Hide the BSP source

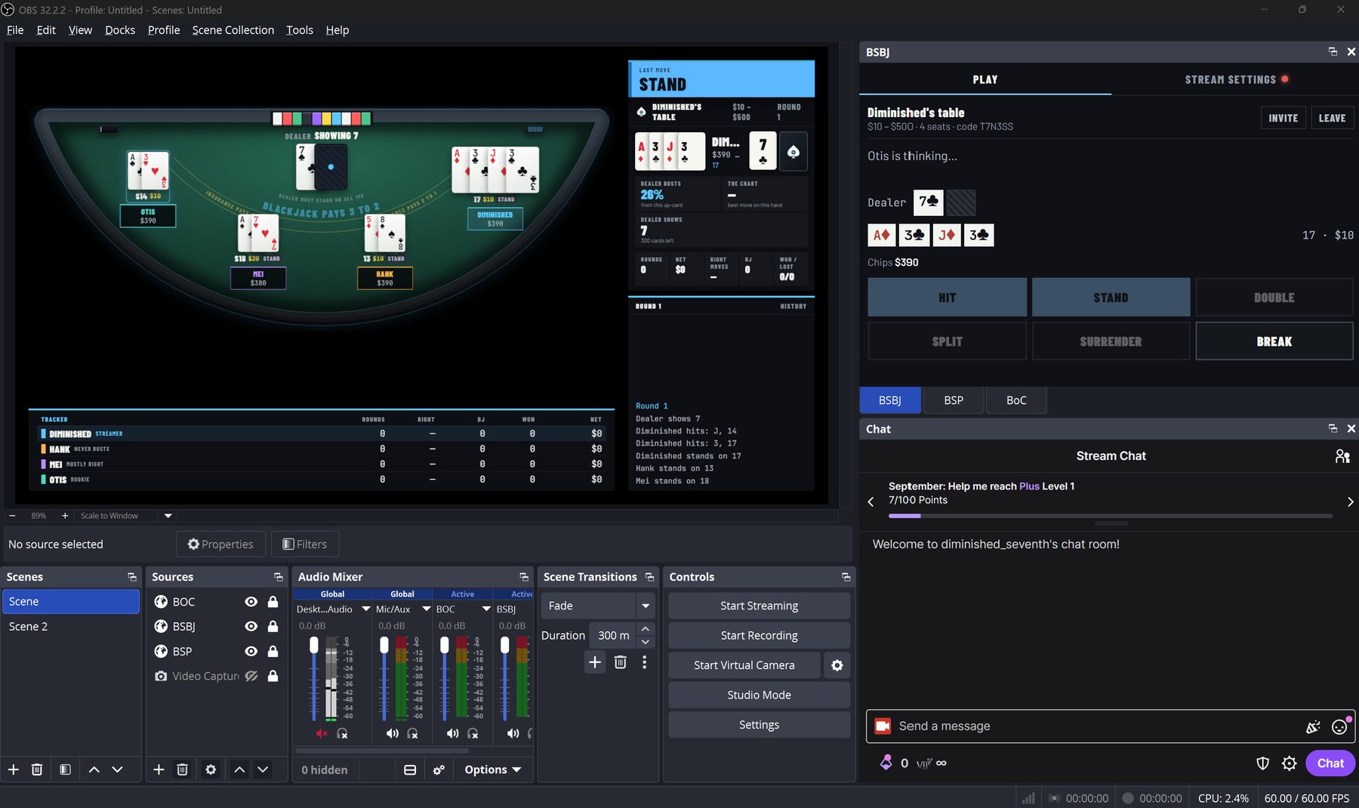251,652
